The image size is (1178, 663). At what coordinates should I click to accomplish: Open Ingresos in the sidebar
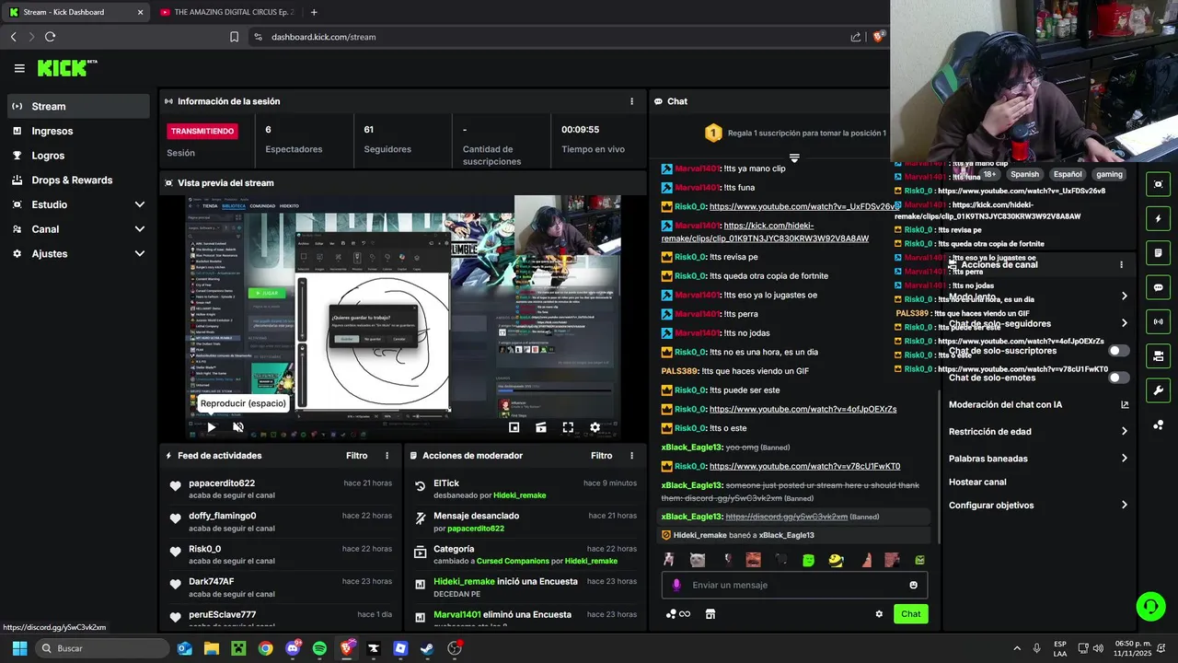tap(78, 131)
